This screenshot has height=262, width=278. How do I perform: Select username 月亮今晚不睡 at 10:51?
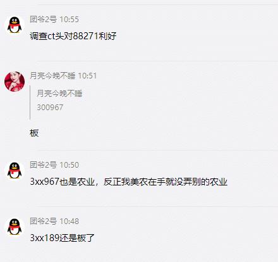(x=52, y=76)
